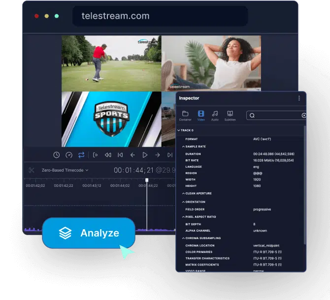Select the relaxing woman video thumbnail
This screenshot has width=330, height=300.
click(211, 63)
